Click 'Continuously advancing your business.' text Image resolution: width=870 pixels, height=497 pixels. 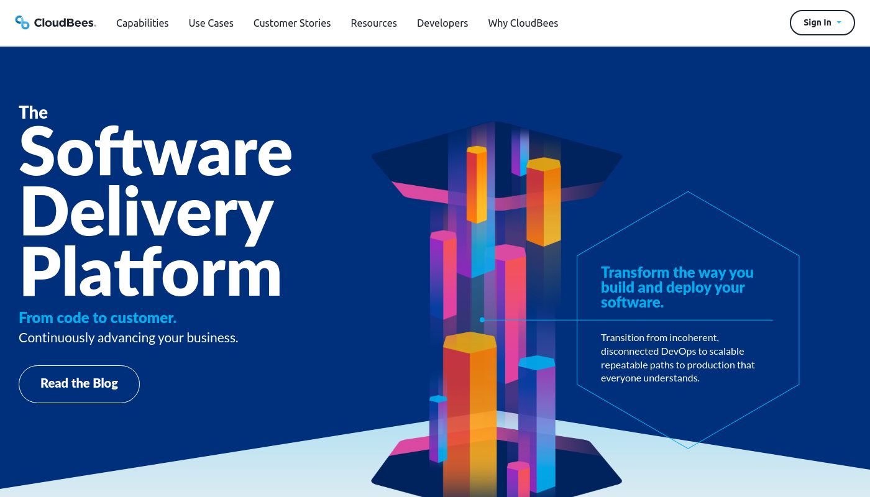coord(129,338)
